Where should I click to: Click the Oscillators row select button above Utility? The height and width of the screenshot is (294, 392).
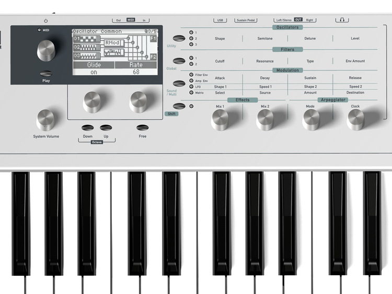click(x=179, y=38)
